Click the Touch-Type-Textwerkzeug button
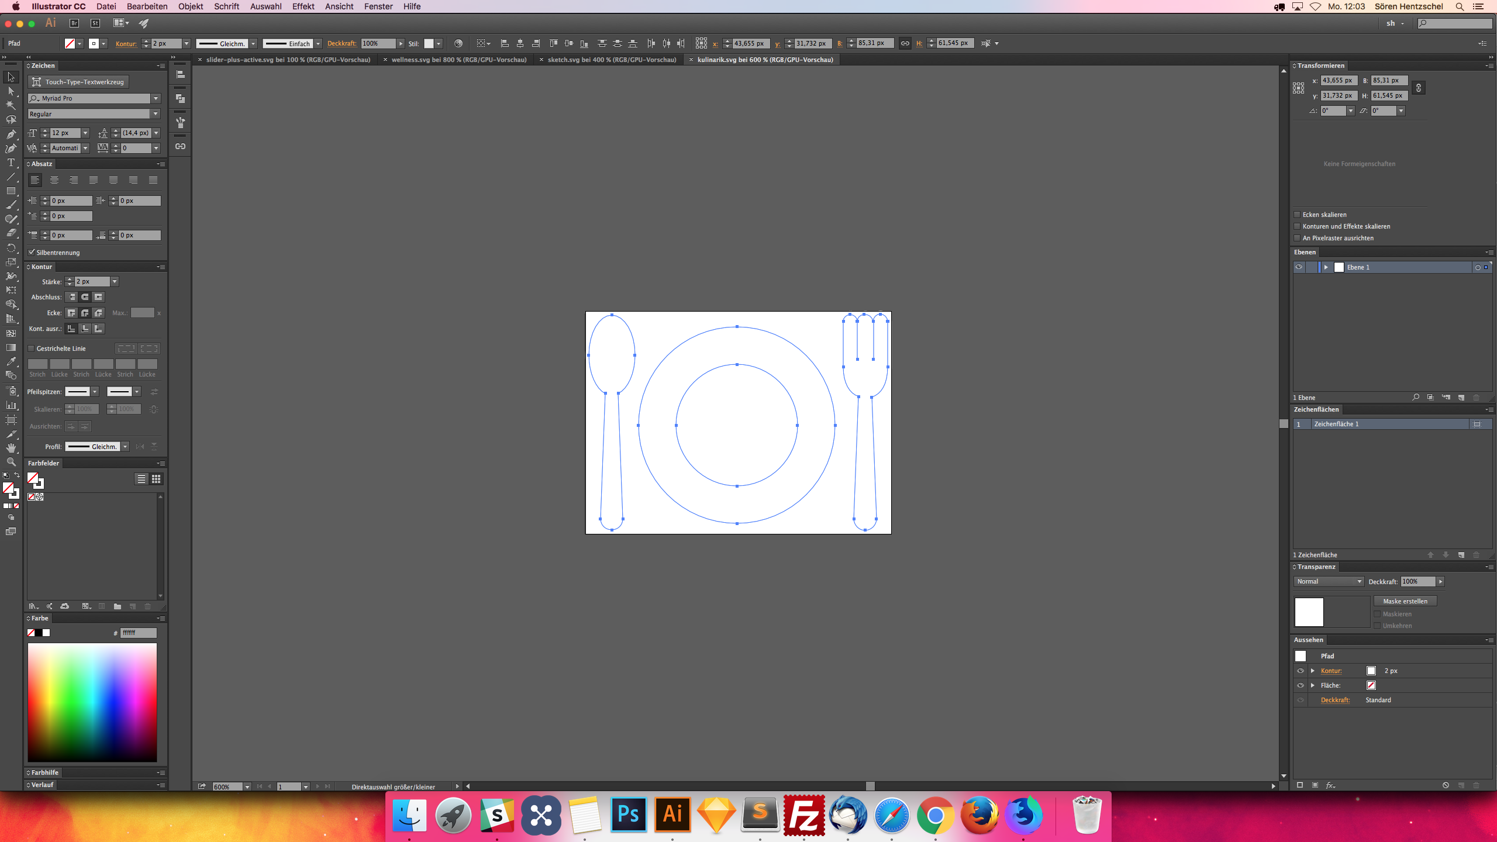 [x=78, y=82]
